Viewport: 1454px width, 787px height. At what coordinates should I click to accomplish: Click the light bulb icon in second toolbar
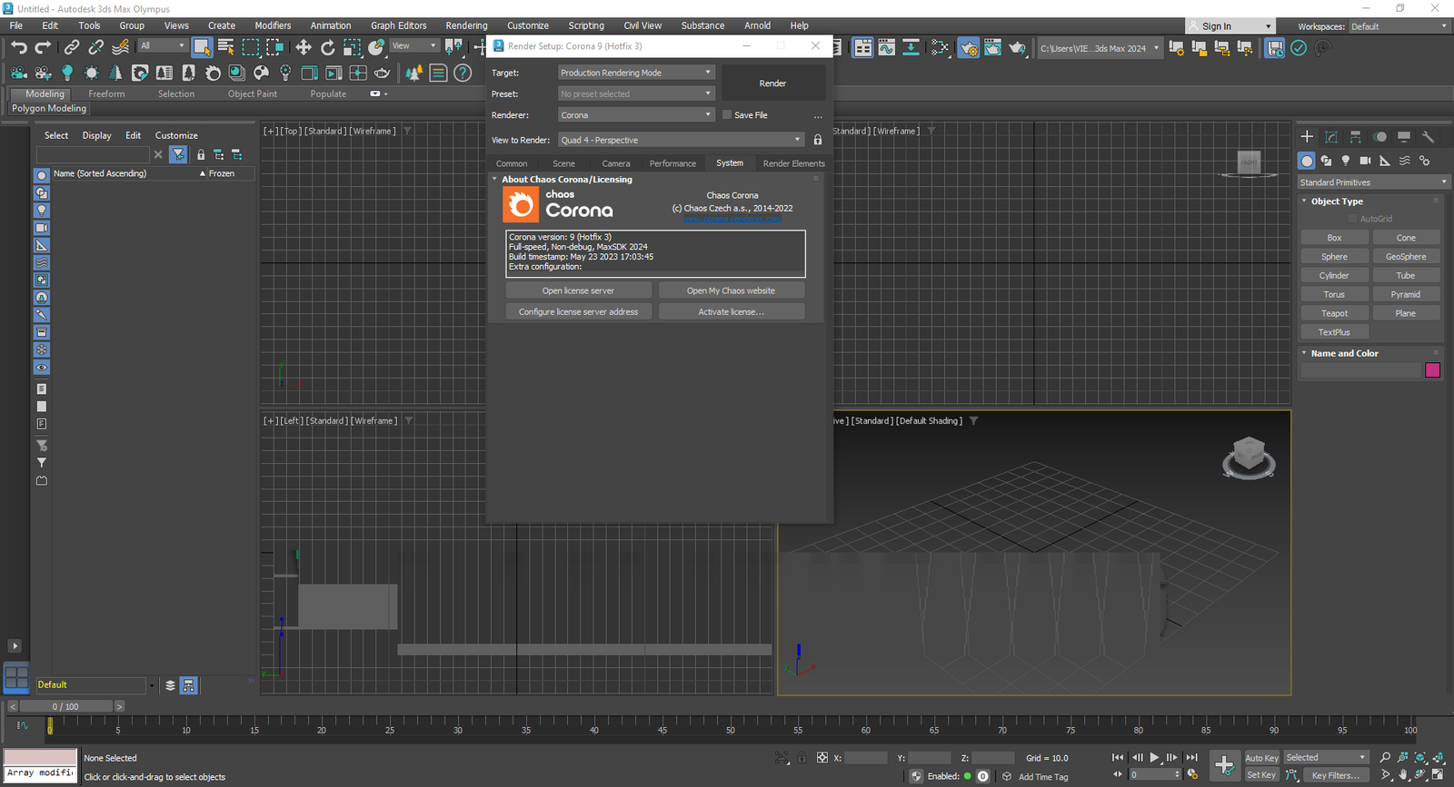pyautogui.click(x=67, y=73)
